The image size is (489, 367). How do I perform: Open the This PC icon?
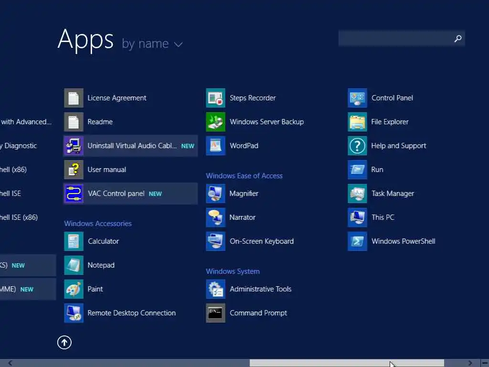(x=357, y=217)
